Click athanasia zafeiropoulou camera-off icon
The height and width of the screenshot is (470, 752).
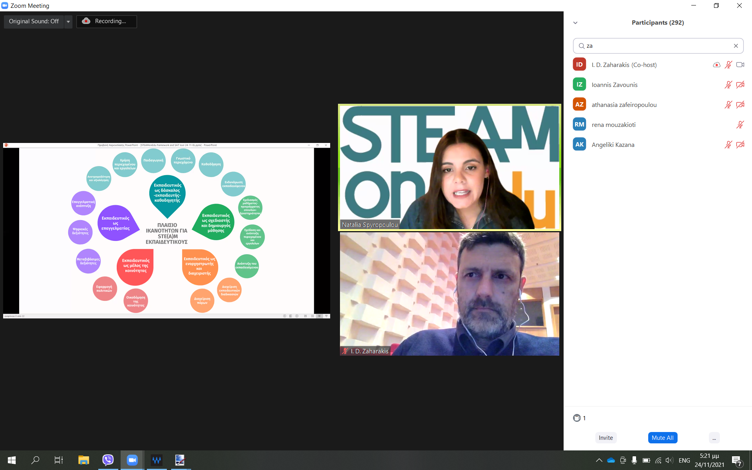pyautogui.click(x=740, y=105)
